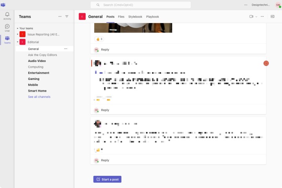Open the Entertainment channel

click(38, 73)
